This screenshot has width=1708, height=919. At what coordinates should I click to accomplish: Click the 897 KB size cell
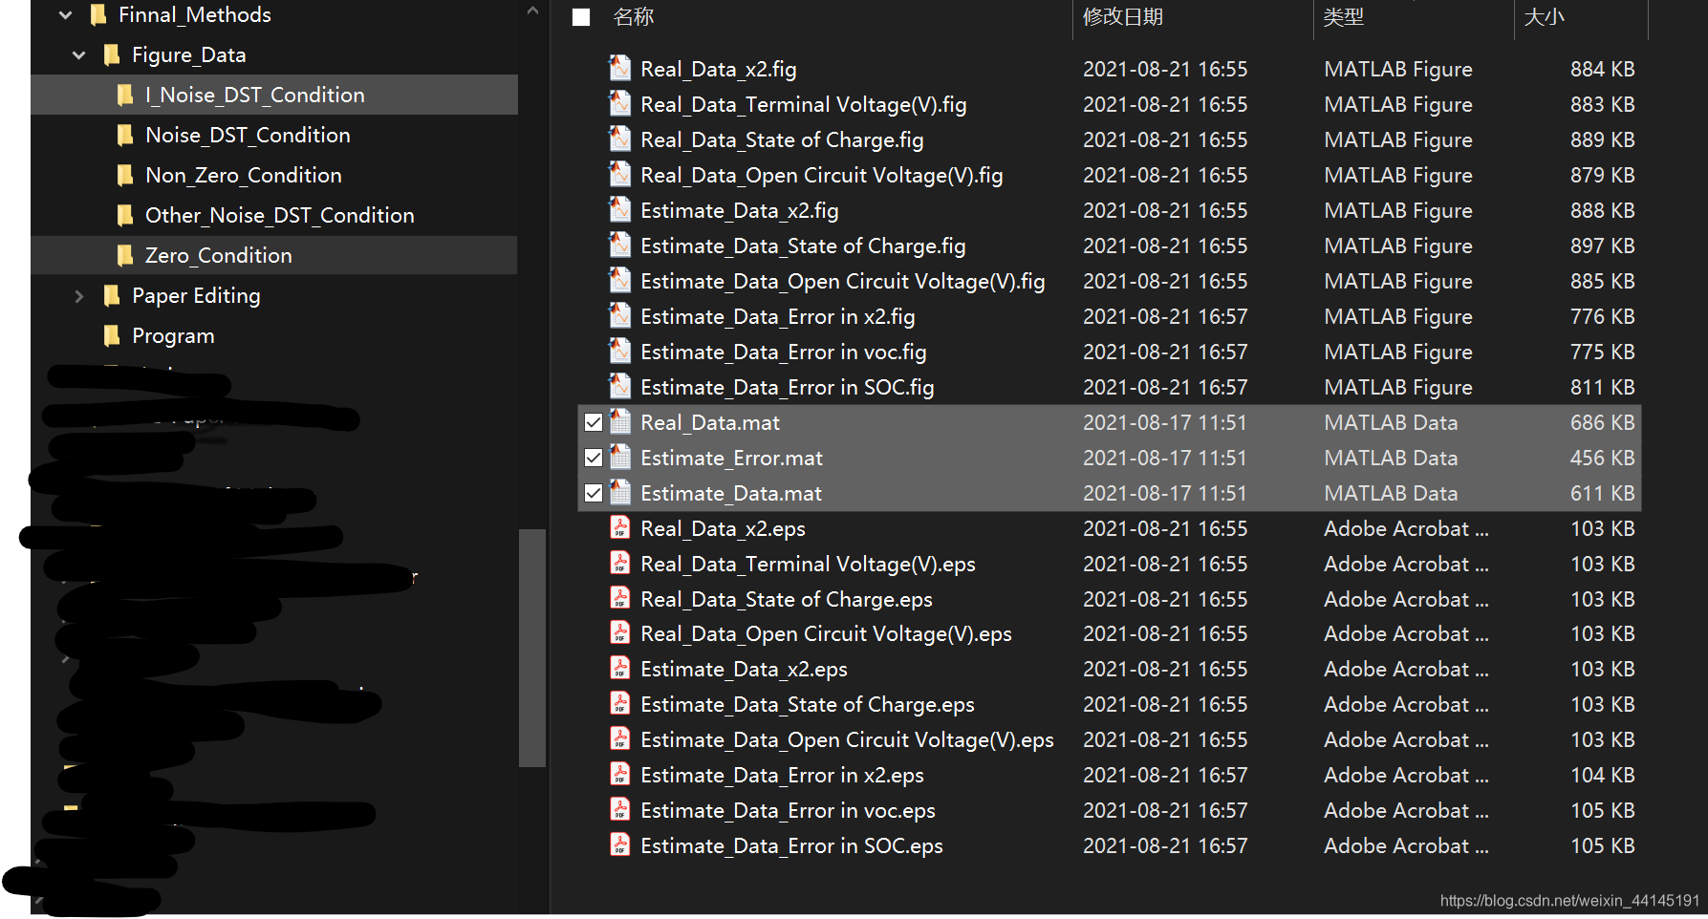tap(1602, 246)
